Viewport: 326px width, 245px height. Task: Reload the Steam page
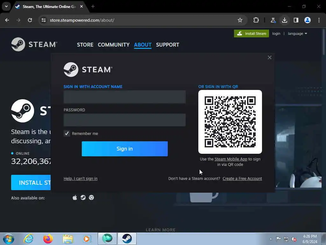pos(30,20)
